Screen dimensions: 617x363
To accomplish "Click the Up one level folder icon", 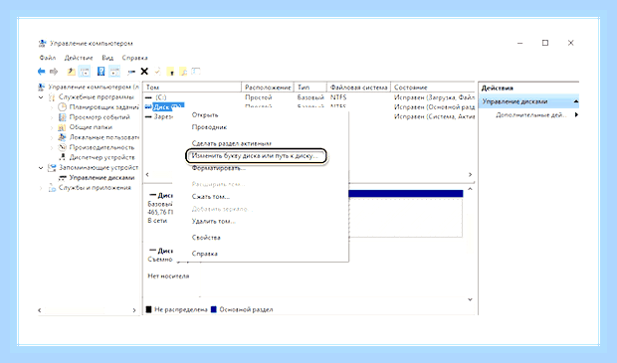I will pos(72,72).
